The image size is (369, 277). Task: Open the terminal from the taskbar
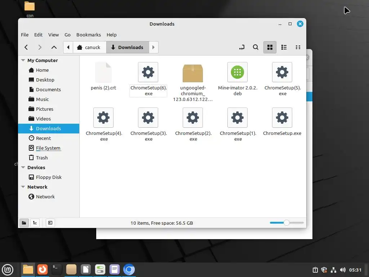pos(57,270)
